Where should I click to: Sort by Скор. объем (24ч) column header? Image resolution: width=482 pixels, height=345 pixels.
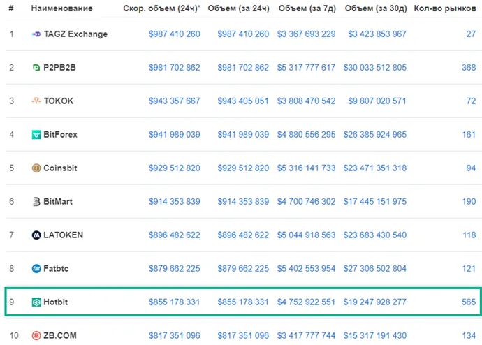[161, 8]
